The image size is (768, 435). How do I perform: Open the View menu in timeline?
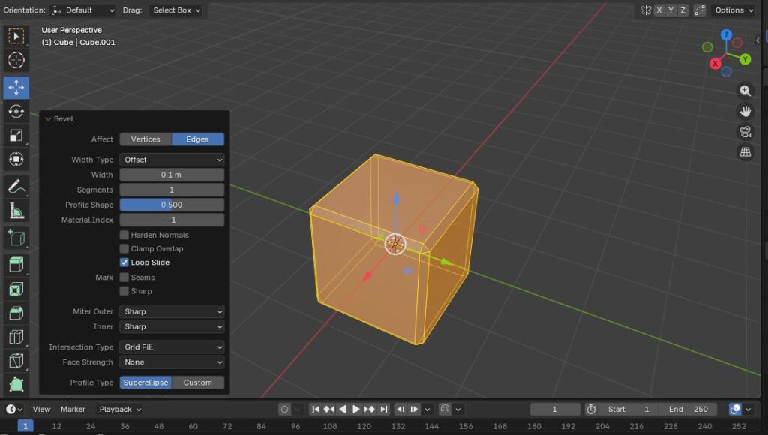tap(41, 409)
